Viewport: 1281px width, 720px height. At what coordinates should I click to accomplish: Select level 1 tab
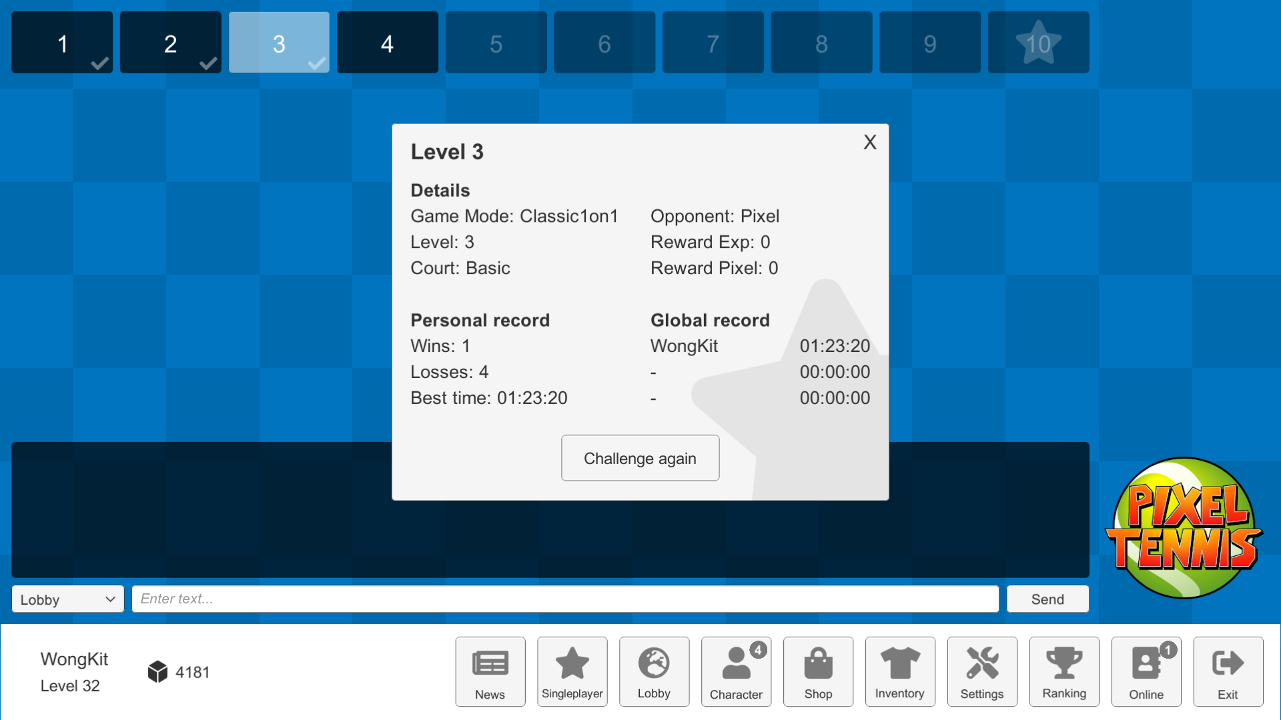(x=64, y=41)
